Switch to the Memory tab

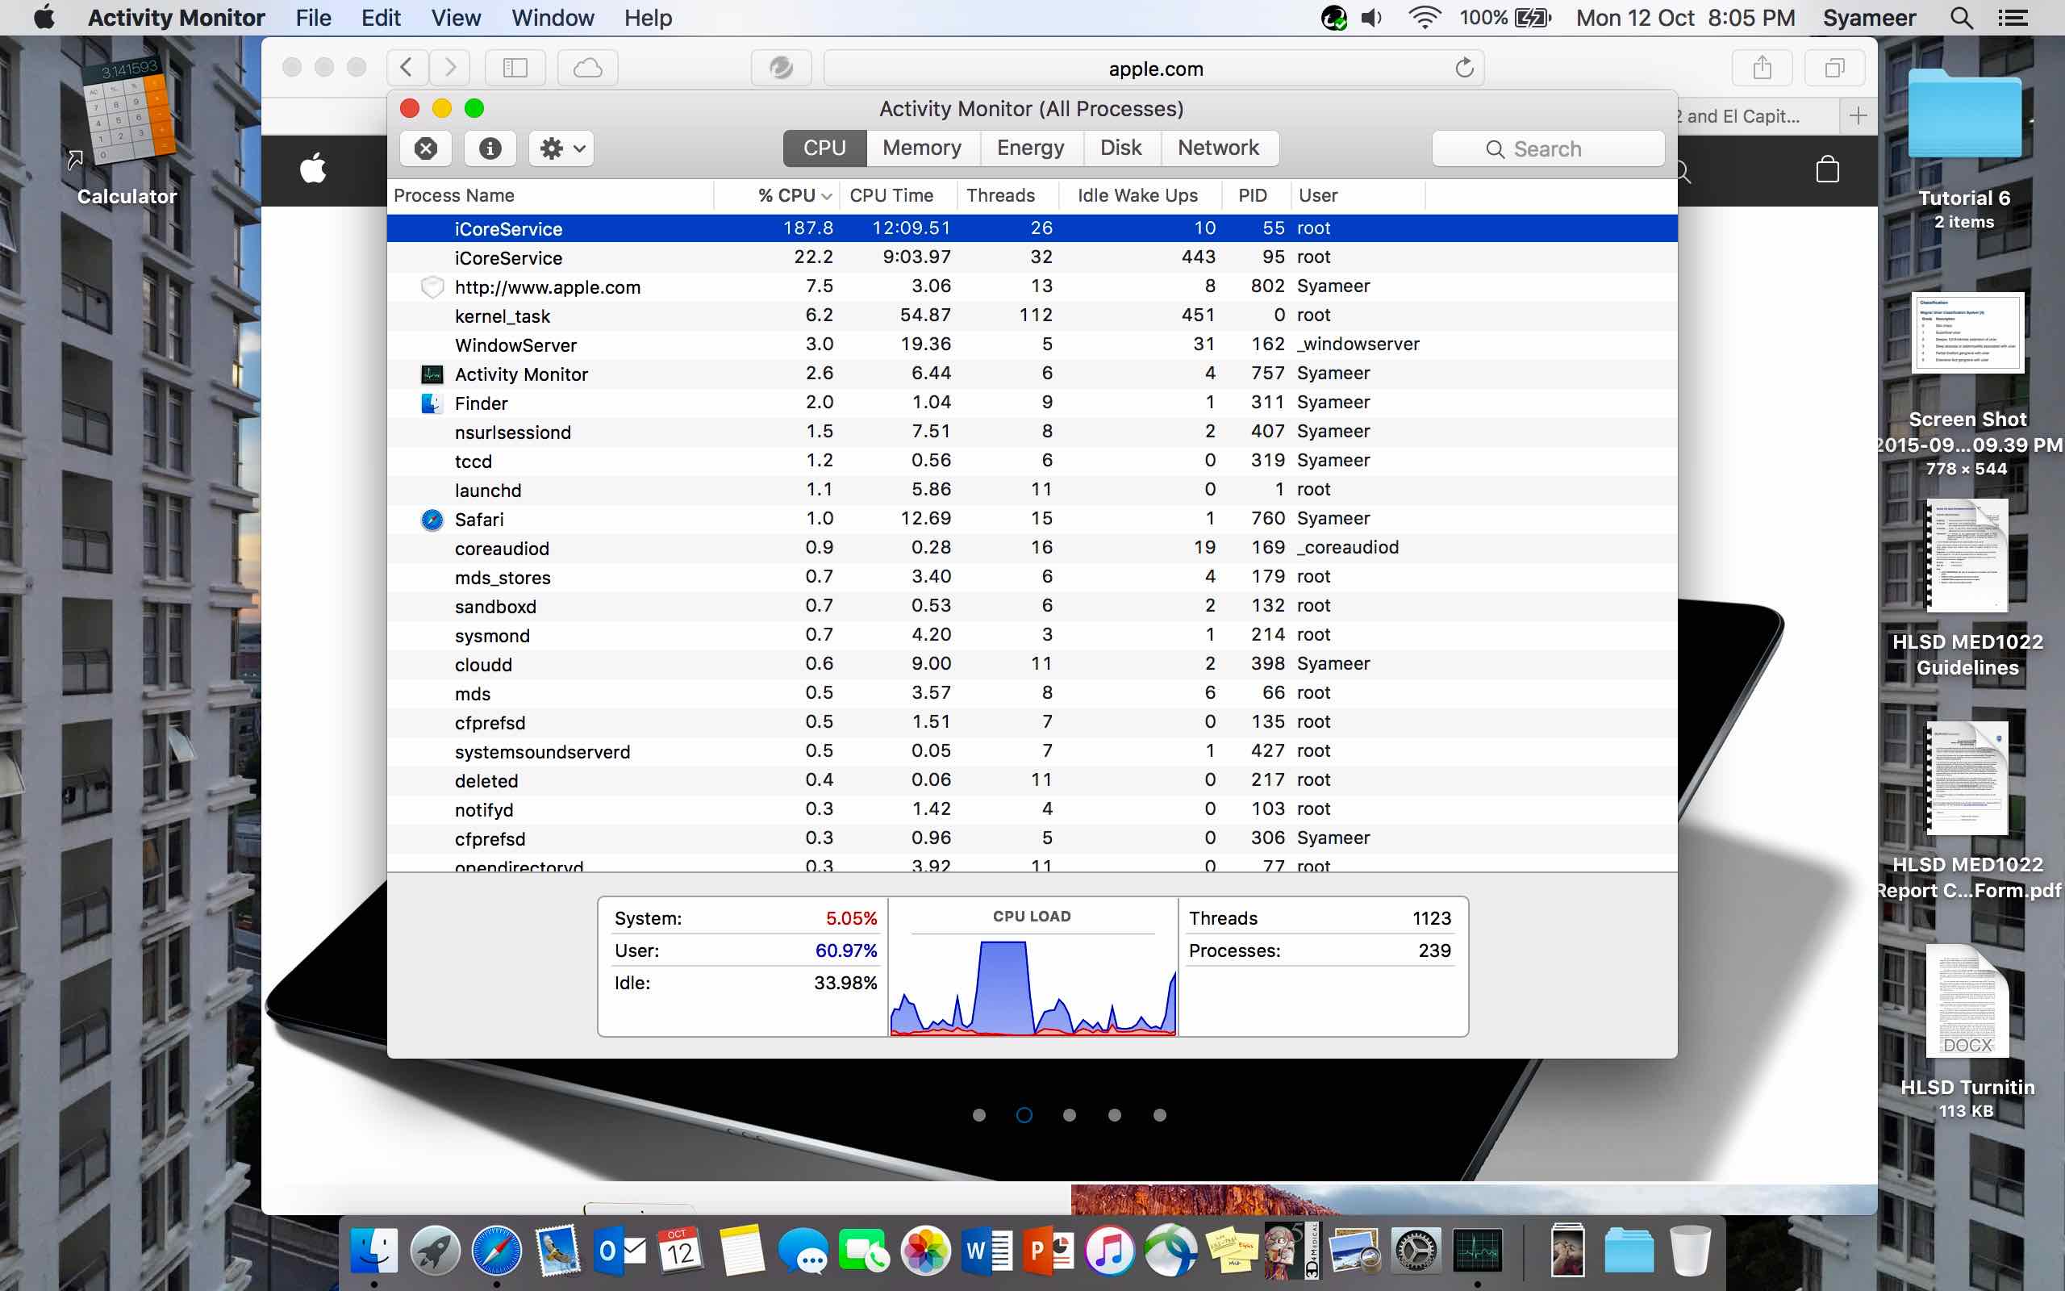point(921,148)
